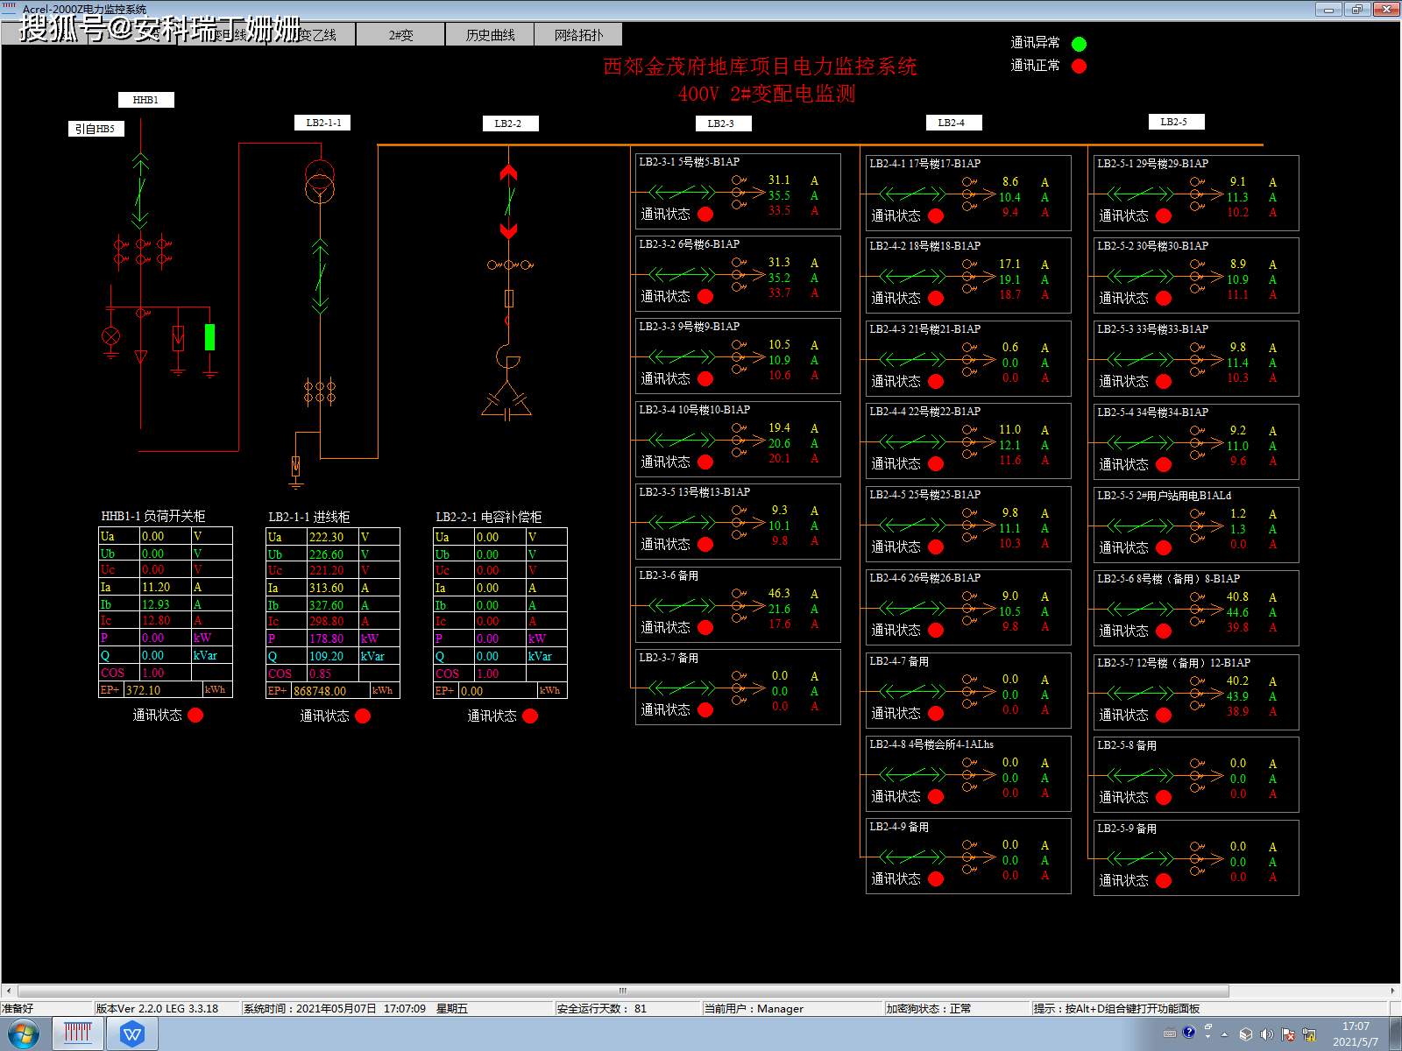Click LB2-5-9 communication status red indicator
Screen dimensions: 1402x1051
(x=1164, y=880)
